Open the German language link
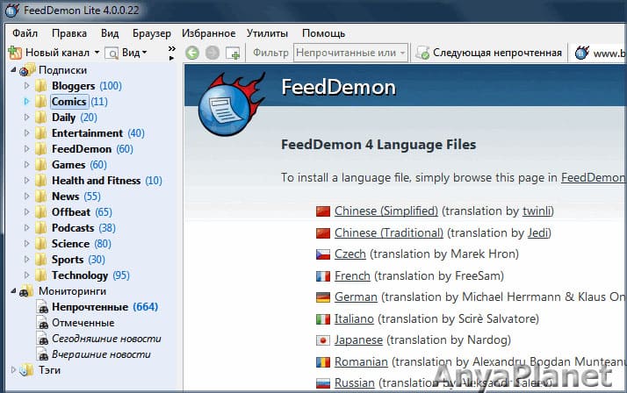This screenshot has height=393, width=627. [356, 297]
